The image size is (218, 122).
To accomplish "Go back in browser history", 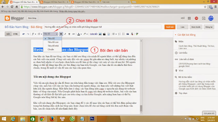I will click(3, 7).
